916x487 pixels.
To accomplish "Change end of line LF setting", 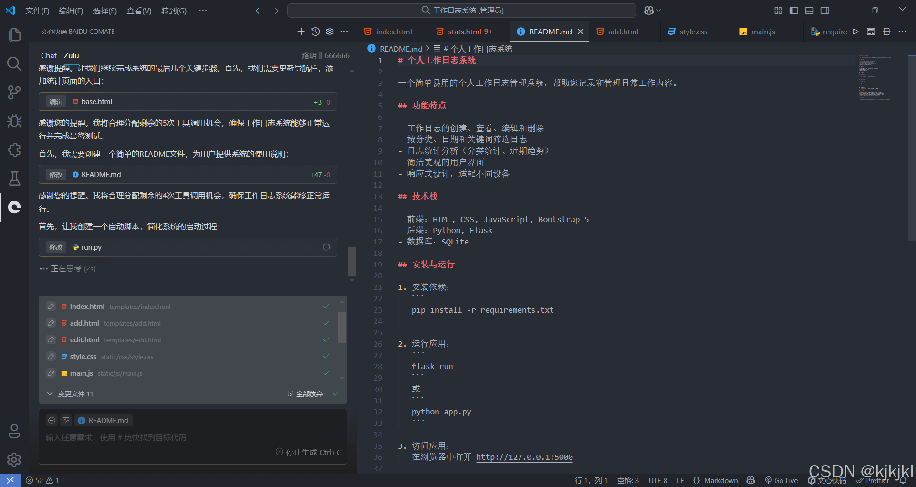I will 680,480.
